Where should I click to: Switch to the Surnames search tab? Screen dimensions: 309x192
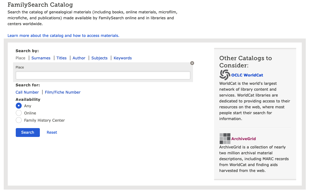coord(41,58)
